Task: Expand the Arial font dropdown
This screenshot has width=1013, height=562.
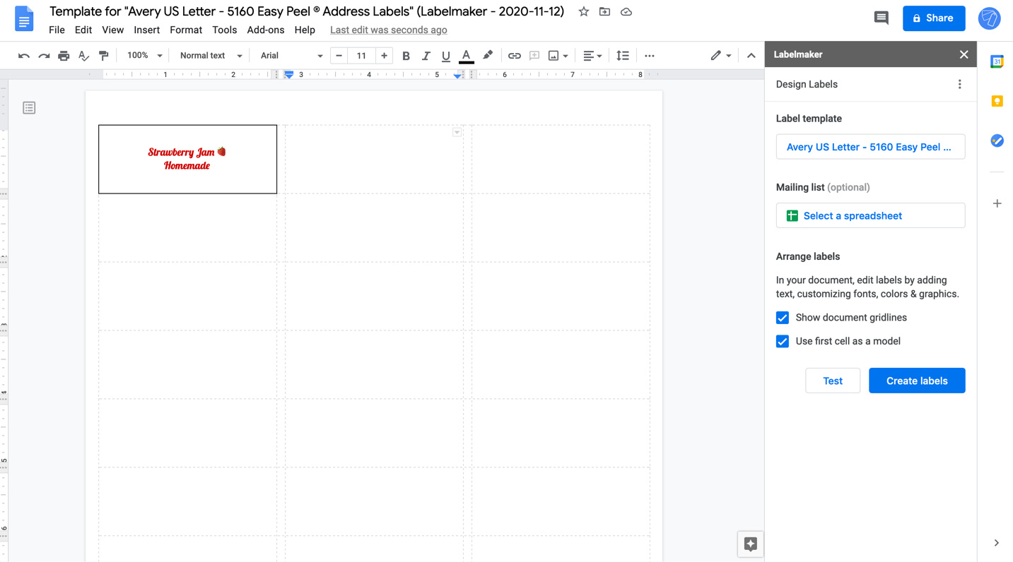Action: pos(291,56)
